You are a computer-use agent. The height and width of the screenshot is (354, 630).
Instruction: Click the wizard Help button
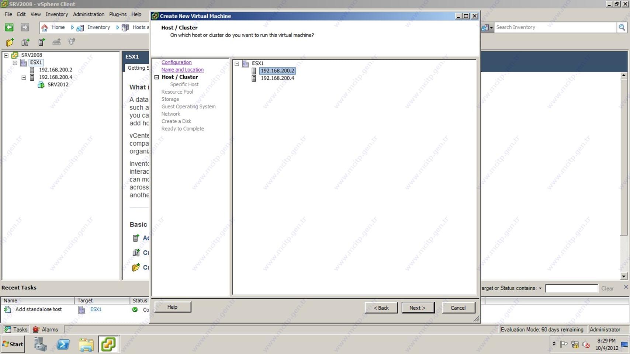pyautogui.click(x=172, y=307)
